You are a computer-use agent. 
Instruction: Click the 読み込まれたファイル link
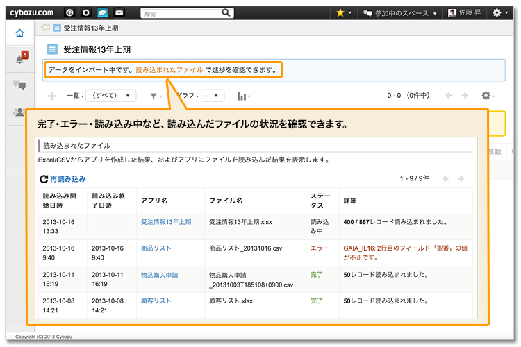click(x=169, y=70)
